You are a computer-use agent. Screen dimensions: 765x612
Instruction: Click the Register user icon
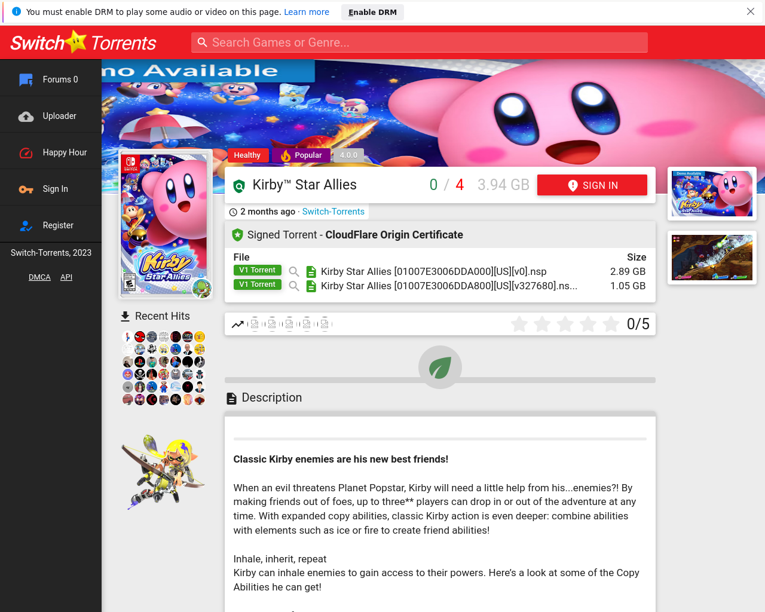[x=26, y=226]
